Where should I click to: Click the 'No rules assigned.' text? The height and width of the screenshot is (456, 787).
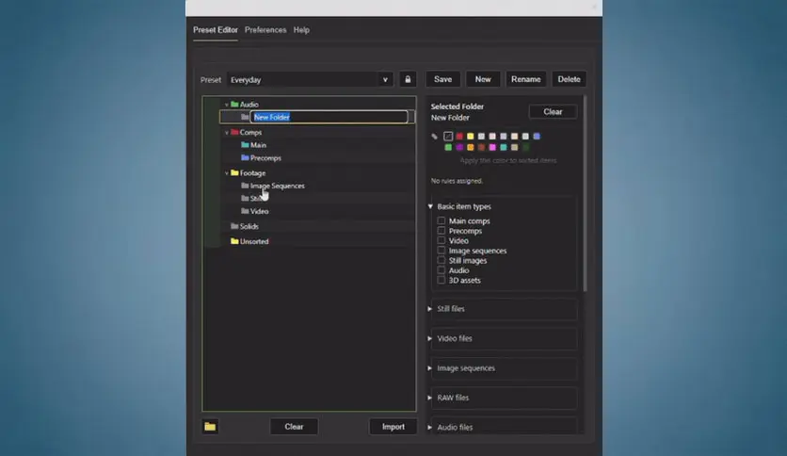[457, 181]
